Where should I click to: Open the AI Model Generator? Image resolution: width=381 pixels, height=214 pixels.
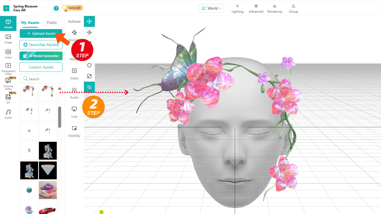(41, 56)
